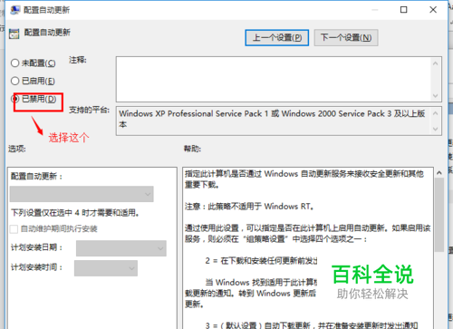The image size is (453, 329).
Task: Click 下一个设置(N) button
Action: (x=346, y=38)
